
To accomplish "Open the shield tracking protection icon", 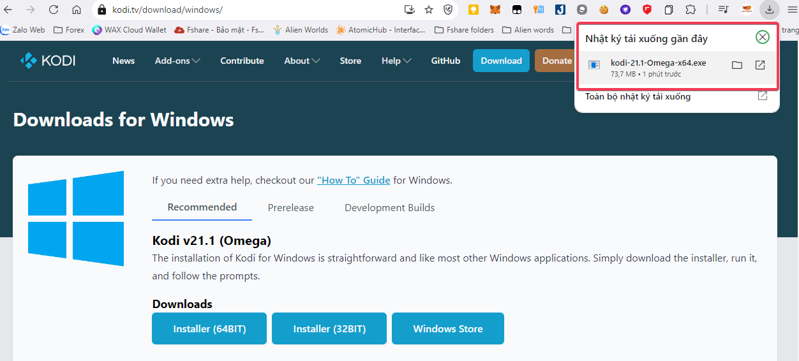I will [x=448, y=10].
